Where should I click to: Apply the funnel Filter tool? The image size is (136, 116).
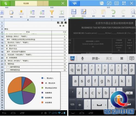click(52, 13)
